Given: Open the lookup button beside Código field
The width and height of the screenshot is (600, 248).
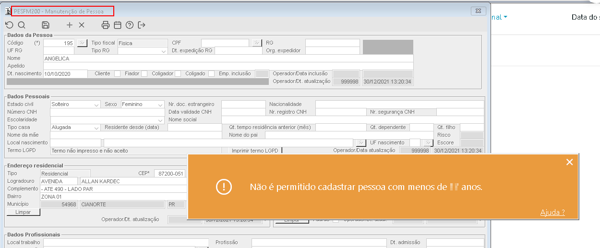Looking at the screenshot, I should (x=82, y=43).
